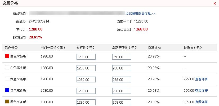Close the 设置价格 dialog with red X
The height and width of the screenshot is (106, 219).
[x=215, y=3]
